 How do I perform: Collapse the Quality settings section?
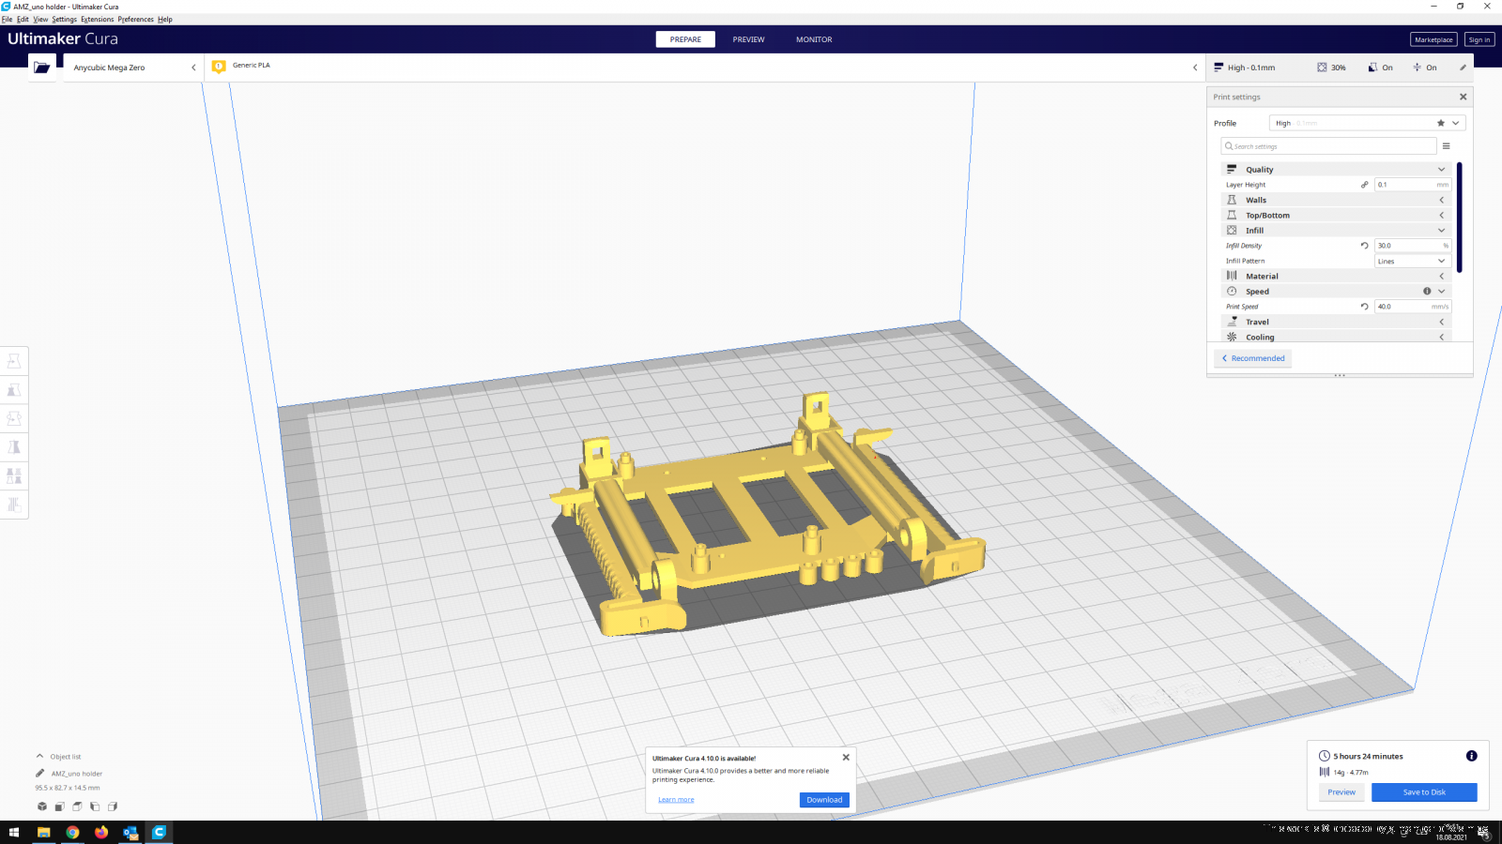[1441, 170]
